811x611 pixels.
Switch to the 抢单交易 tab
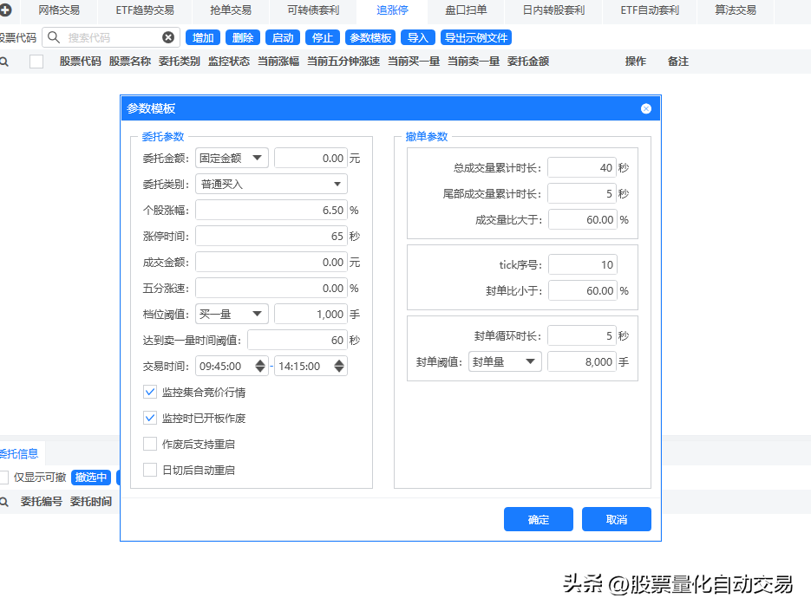coord(231,10)
